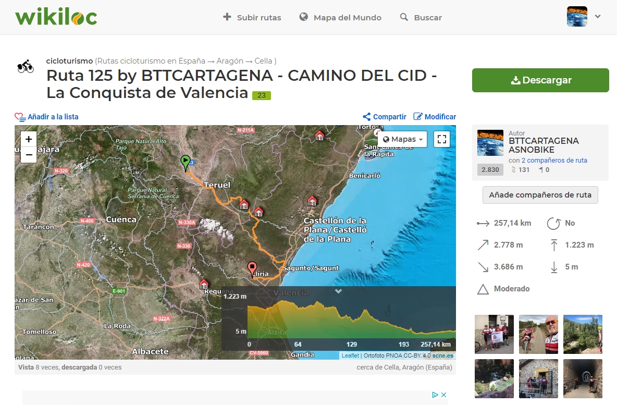The width and height of the screenshot is (617, 405).
Task: Click the waypoint house marker near Requena
Action: point(203,284)
